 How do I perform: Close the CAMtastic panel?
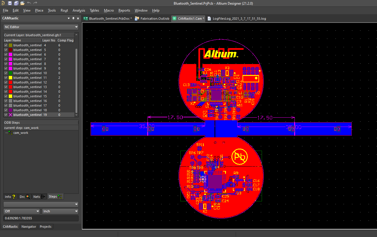tap(78, 18)
